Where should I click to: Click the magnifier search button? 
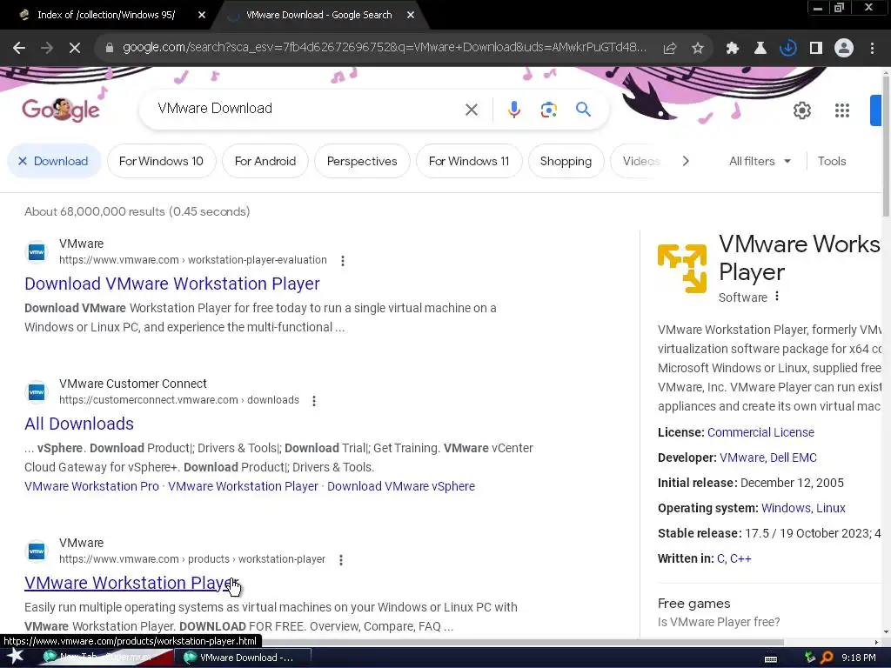[x=583, y=109]
